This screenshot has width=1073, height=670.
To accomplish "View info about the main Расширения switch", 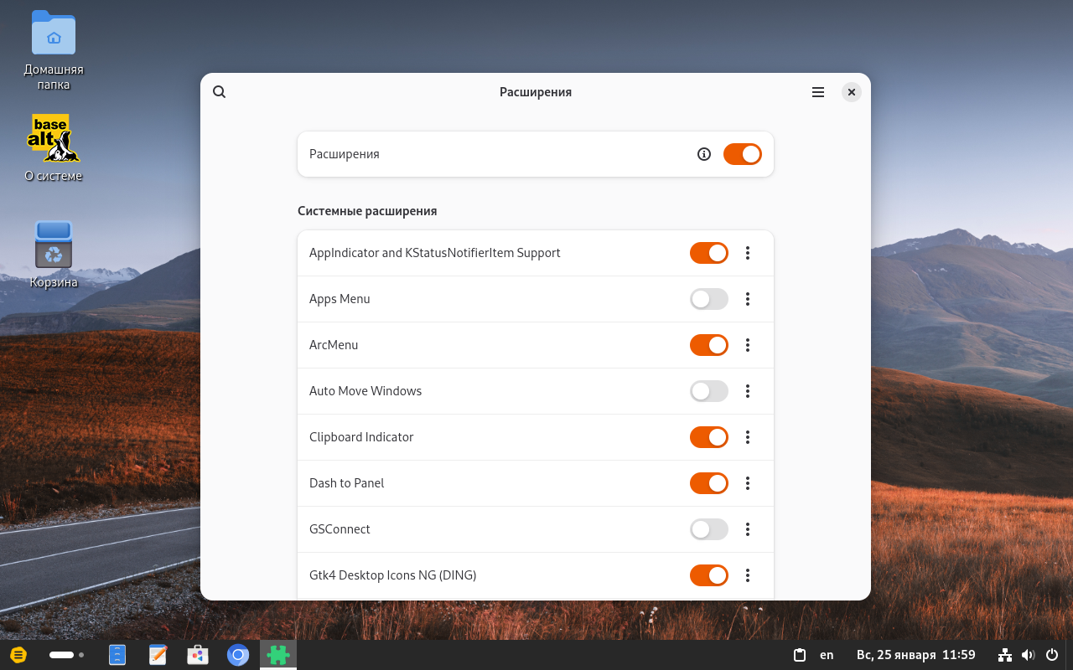I will click(704, 154).
